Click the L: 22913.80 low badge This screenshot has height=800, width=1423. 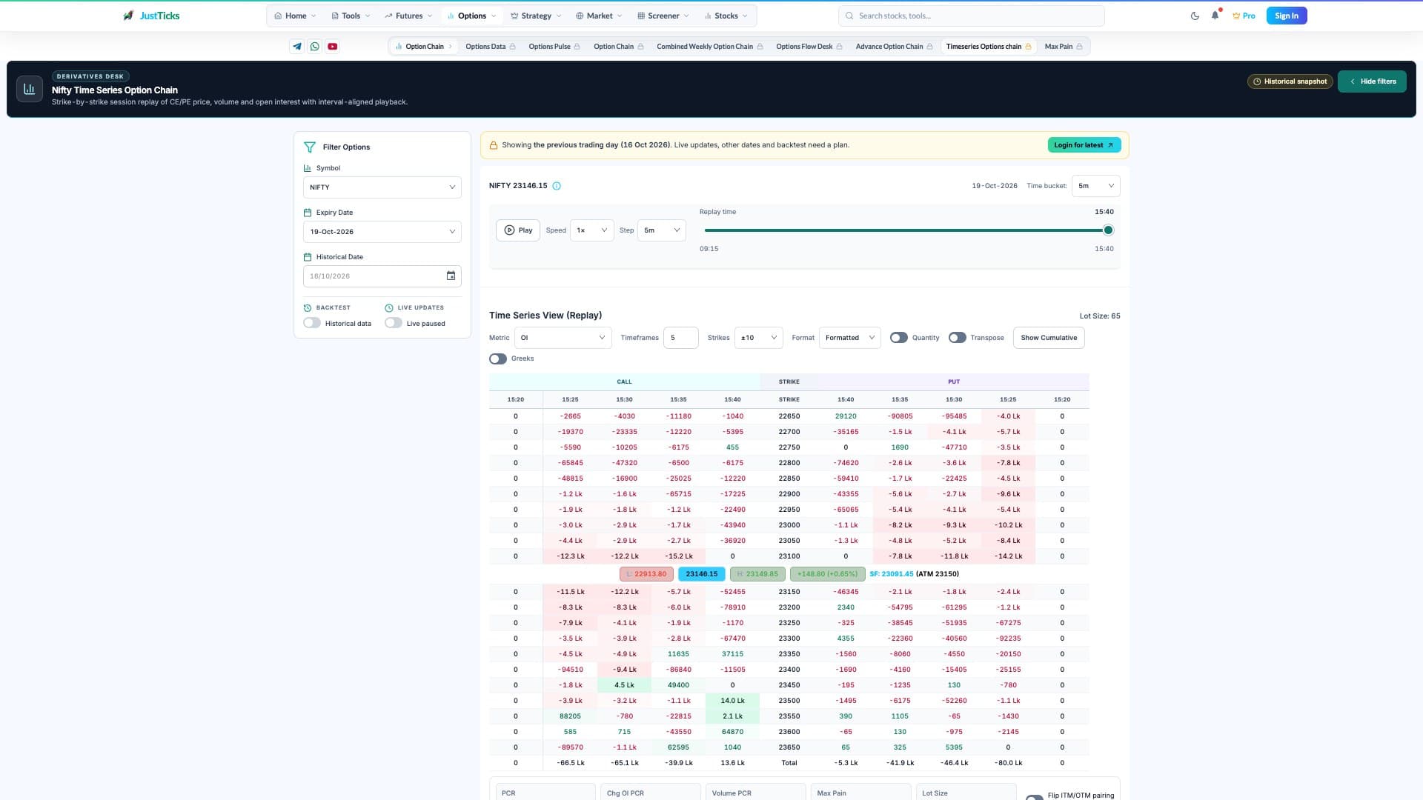(646, 574)
